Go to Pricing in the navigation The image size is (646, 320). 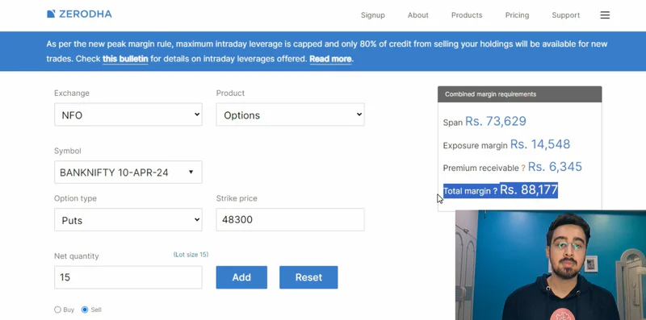517,15
